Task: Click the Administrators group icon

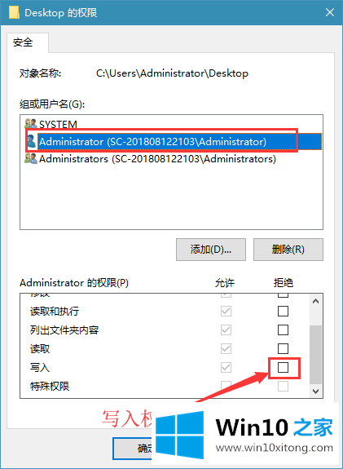Action: tap(31, 158)
